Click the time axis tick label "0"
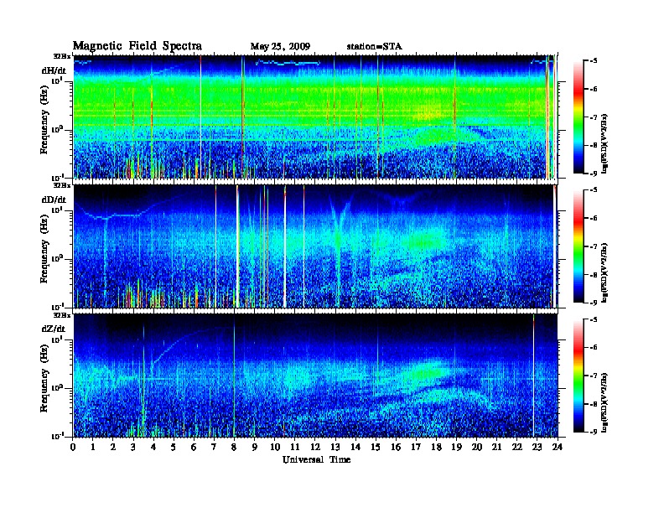The image size is (664, 513). 73,447
